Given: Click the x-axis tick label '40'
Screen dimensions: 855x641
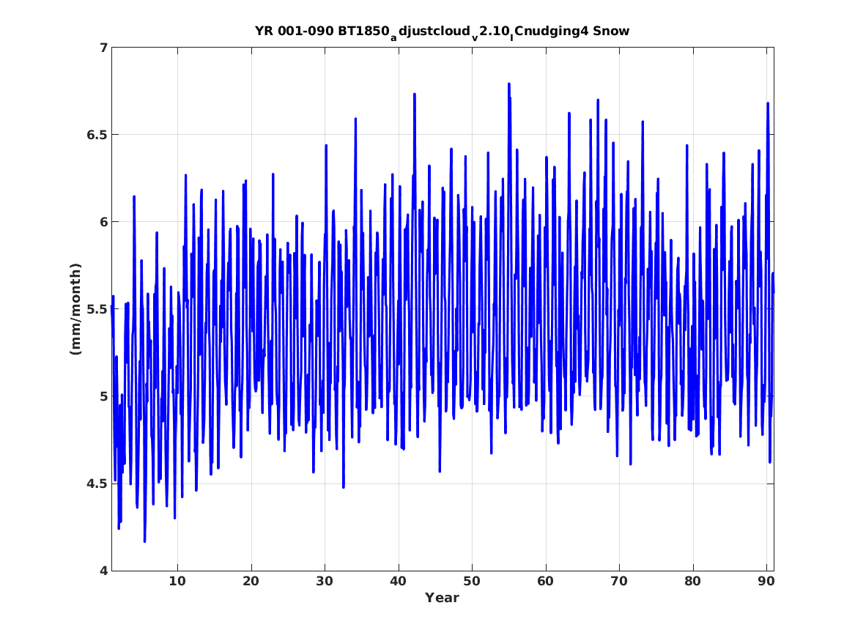Looking at the screenshot, I should tap(398, 582).
